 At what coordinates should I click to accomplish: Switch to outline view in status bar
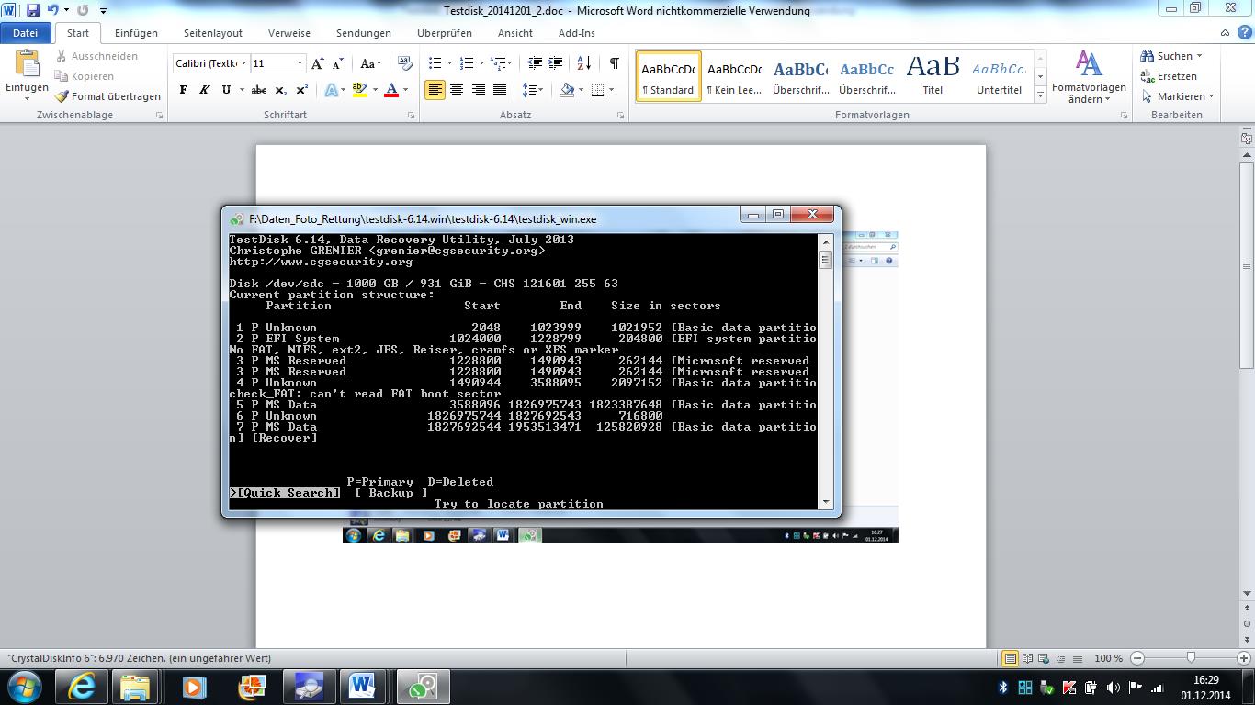[x=1061, y=658]
